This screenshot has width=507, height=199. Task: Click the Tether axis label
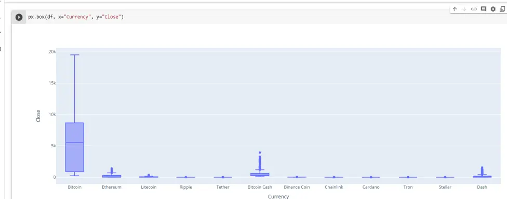223,187
